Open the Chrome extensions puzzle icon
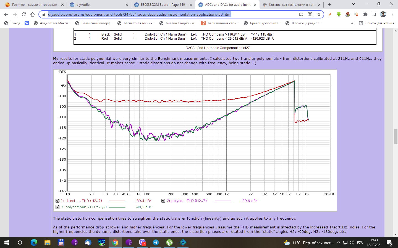 coord(365,14)
